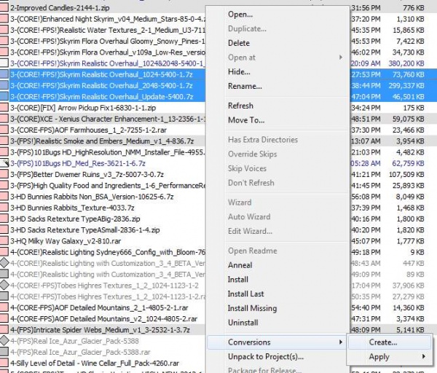
Task: Click status icon of HQ Milky Way Galaxy
Action: pos(4,240)
